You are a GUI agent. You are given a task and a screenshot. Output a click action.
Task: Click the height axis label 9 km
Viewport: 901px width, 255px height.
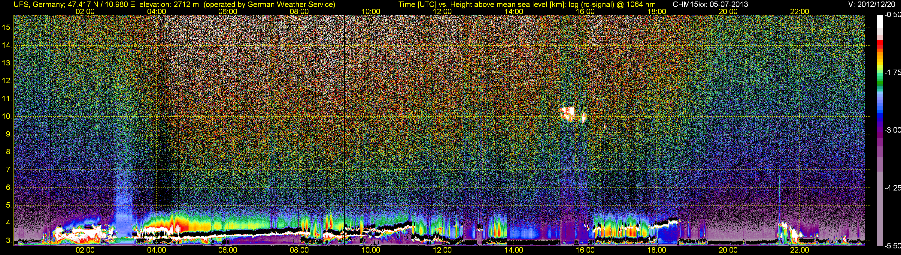(x=9, y=134)
